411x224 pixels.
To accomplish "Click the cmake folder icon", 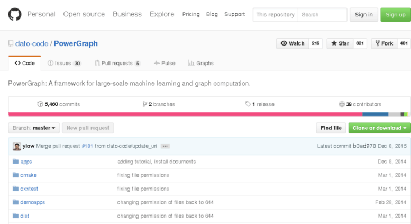I will (x=16, y=175).
